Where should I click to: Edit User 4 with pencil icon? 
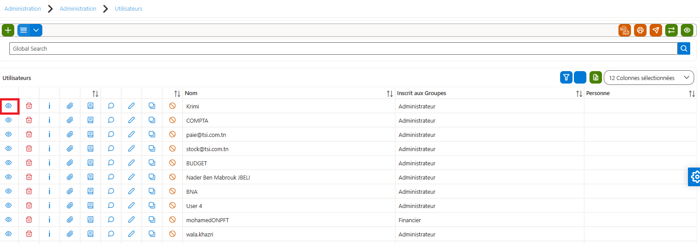coord(131,205)
